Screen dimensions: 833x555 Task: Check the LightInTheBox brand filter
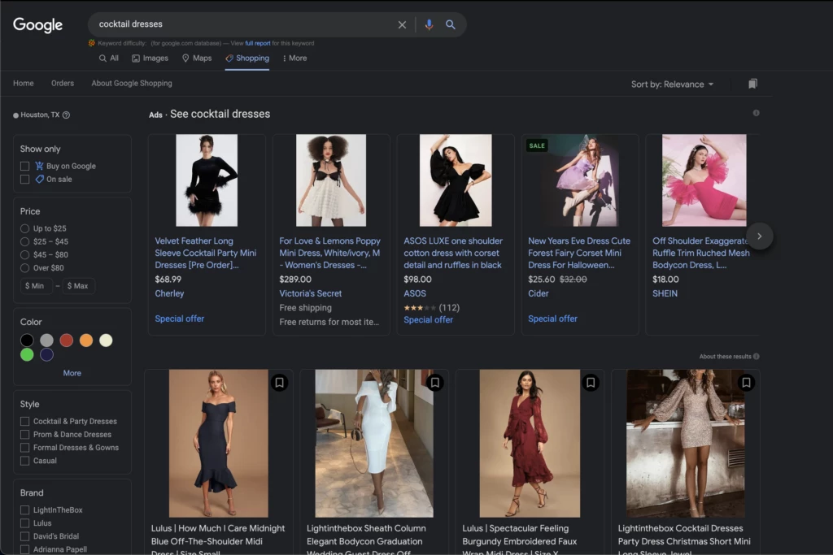coord(24,509)
